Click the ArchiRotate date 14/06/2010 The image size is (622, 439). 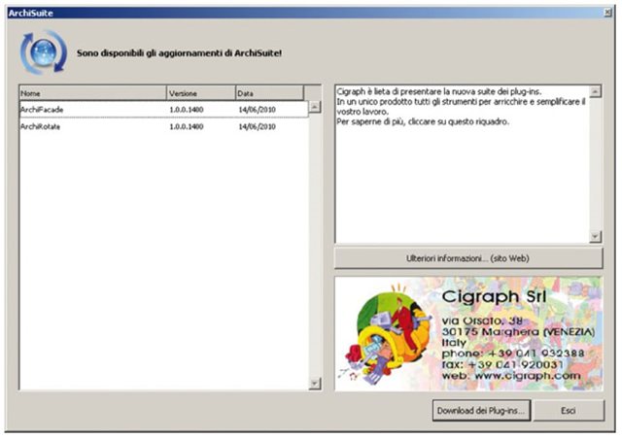(257, 126)
